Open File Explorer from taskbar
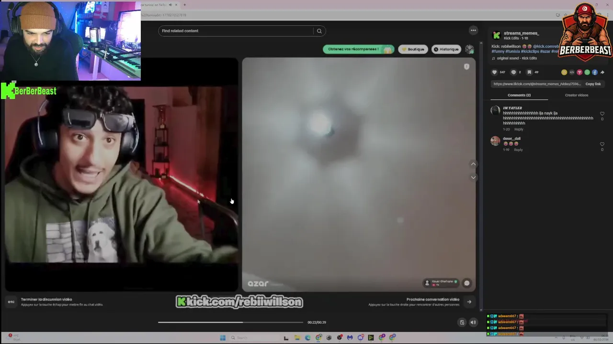This screenshot has width=613, height=344. (297, 338)
